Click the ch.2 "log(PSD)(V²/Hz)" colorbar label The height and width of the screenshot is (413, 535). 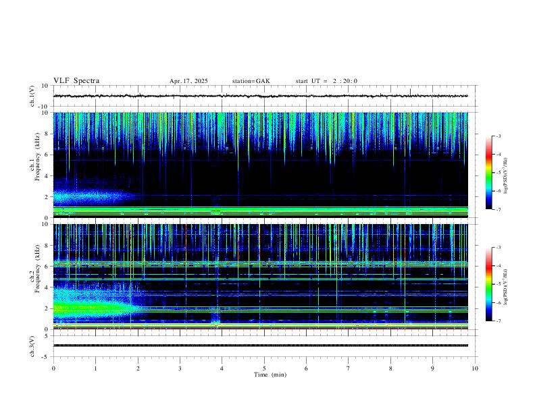(506, 287)
